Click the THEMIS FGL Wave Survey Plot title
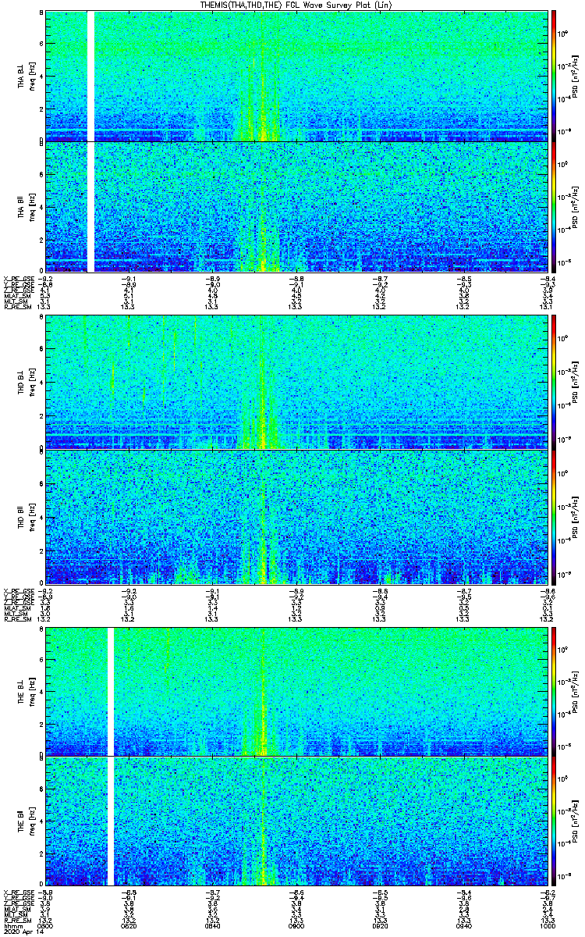This screenshot has width=585, height=937. pyautogui.click(x=297, y=5)
